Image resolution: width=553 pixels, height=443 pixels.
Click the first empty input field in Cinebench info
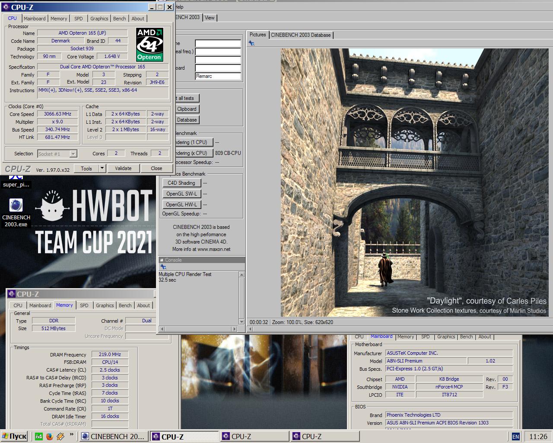(x=218, y=43)
